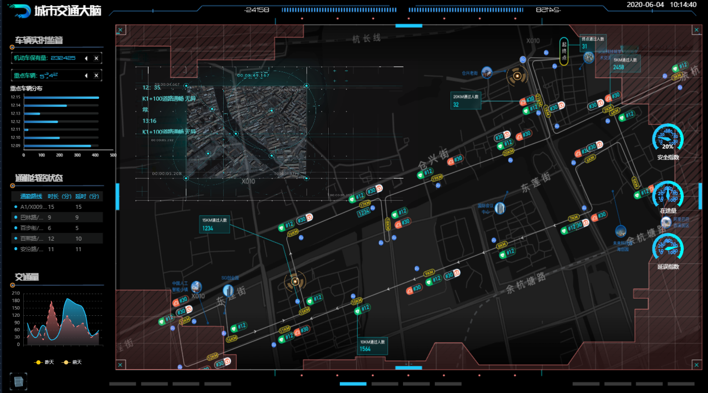Click the blue tab on map's bottom edge
Screen dimensions: 708x393
click(409, 368)
